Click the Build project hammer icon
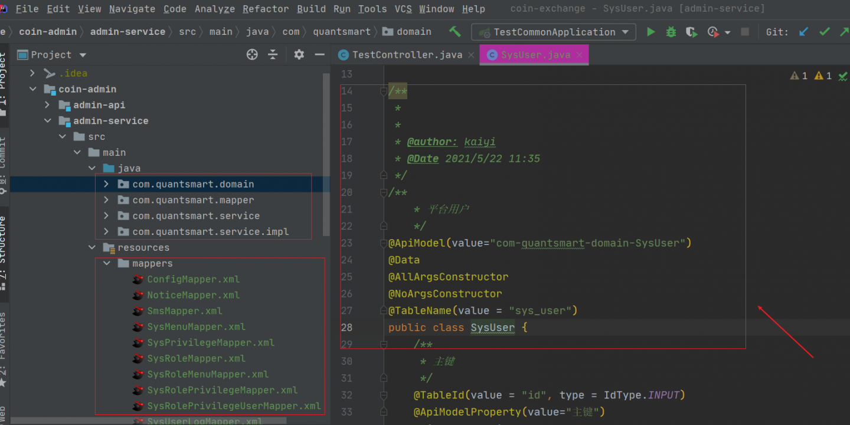Image resolution: width=850 pixels, height=425 pixels. 455,32
